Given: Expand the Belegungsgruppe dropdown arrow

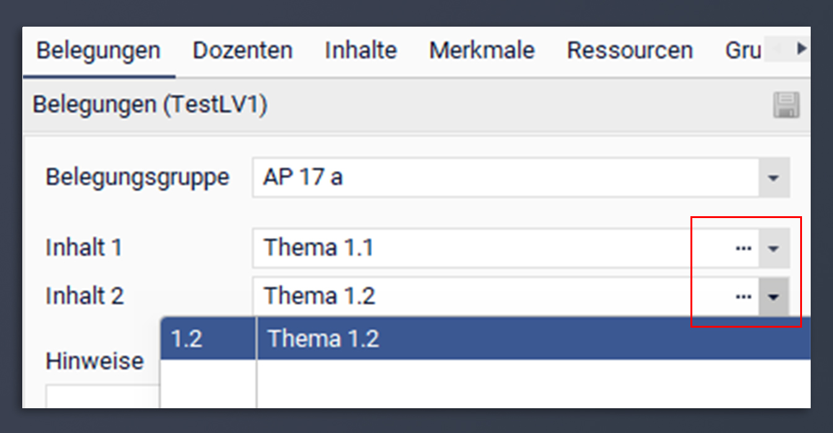Looking at the screenshot, I should (773, 178).
